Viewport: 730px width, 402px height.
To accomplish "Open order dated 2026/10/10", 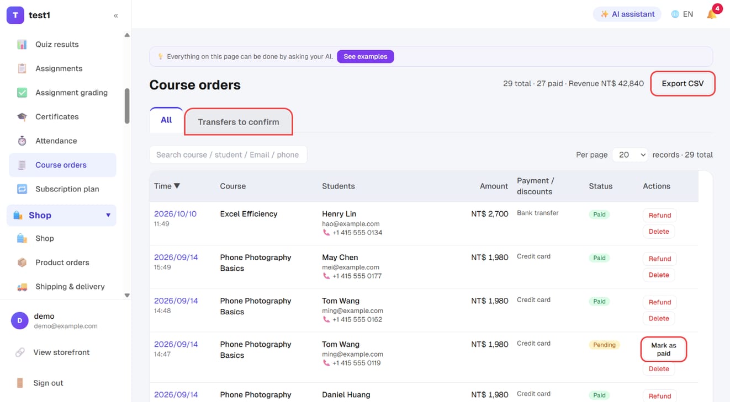I will tap(175, 214).
